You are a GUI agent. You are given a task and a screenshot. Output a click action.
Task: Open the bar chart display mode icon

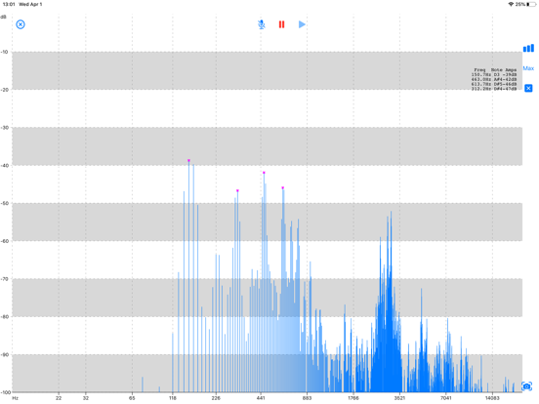click(528, 48)
